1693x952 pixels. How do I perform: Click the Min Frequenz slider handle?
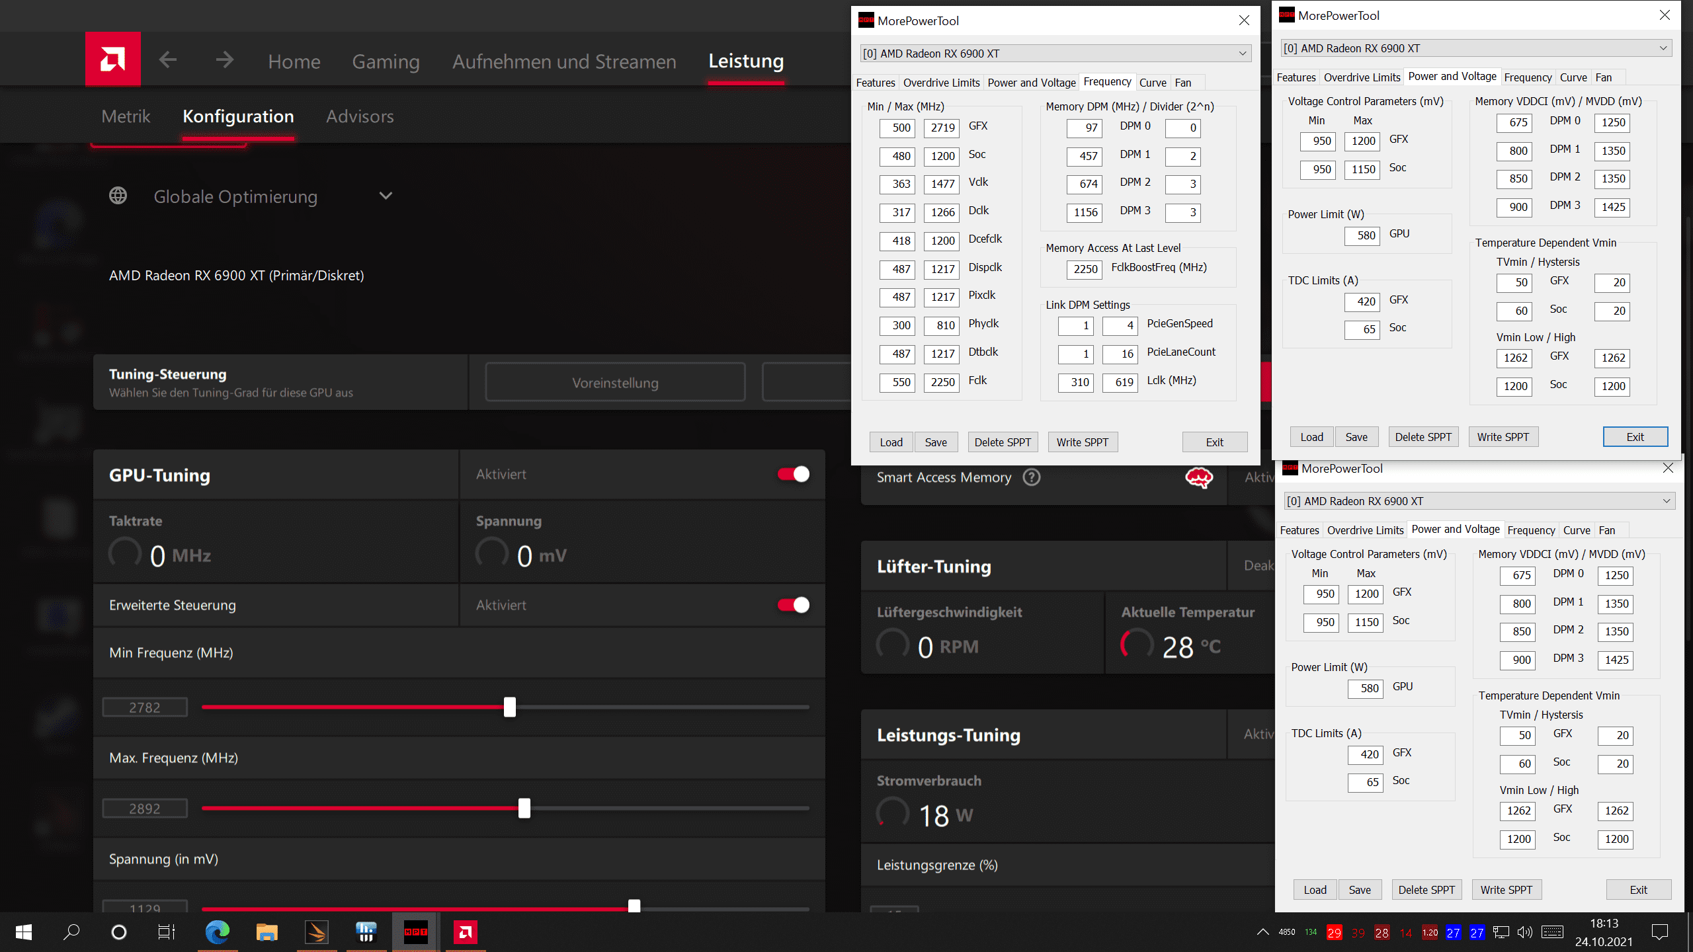tap(509, 707)
